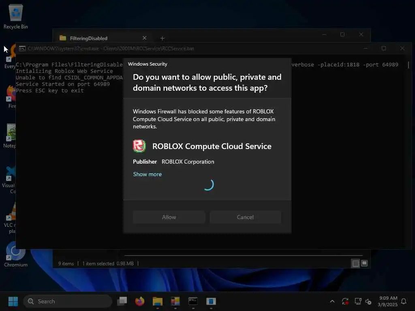Cancel the Windows Security firewall prompt
This screenshot has height=311, width=415.
coord(245,217)
